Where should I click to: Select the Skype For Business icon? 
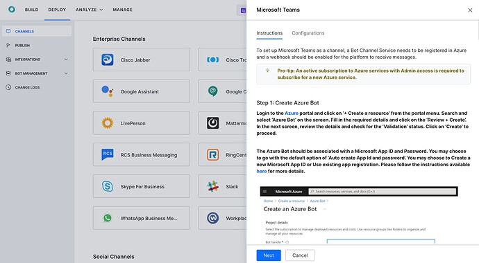[107, 186]
